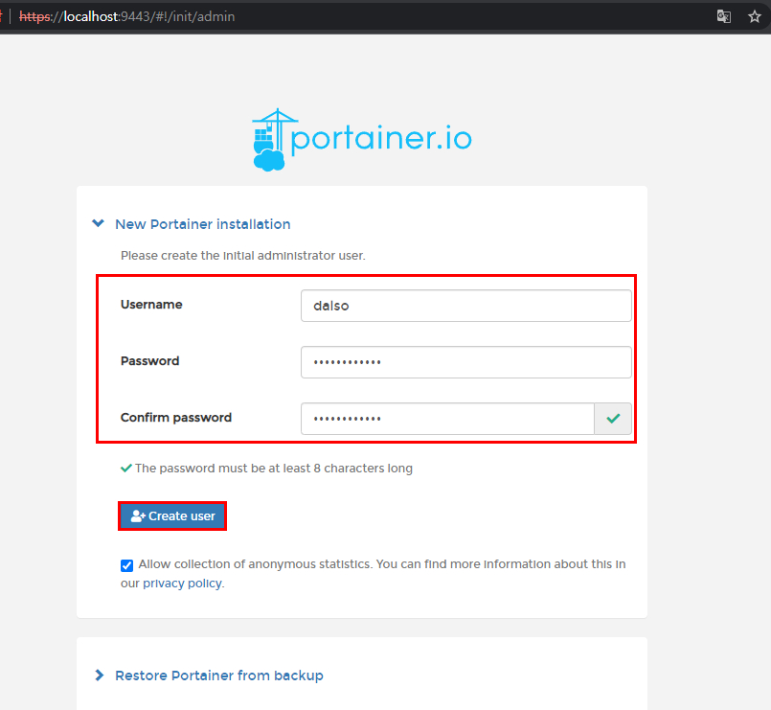Select the Confirm password field
771x710 pixels.
447,419
